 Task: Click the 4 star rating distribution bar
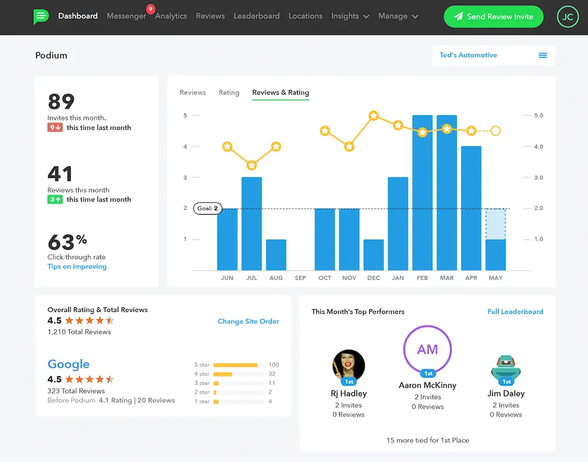pos(239,374)
